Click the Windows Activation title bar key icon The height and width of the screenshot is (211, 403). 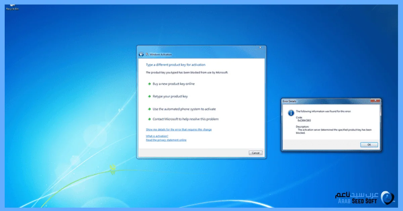tap(147, 54)
